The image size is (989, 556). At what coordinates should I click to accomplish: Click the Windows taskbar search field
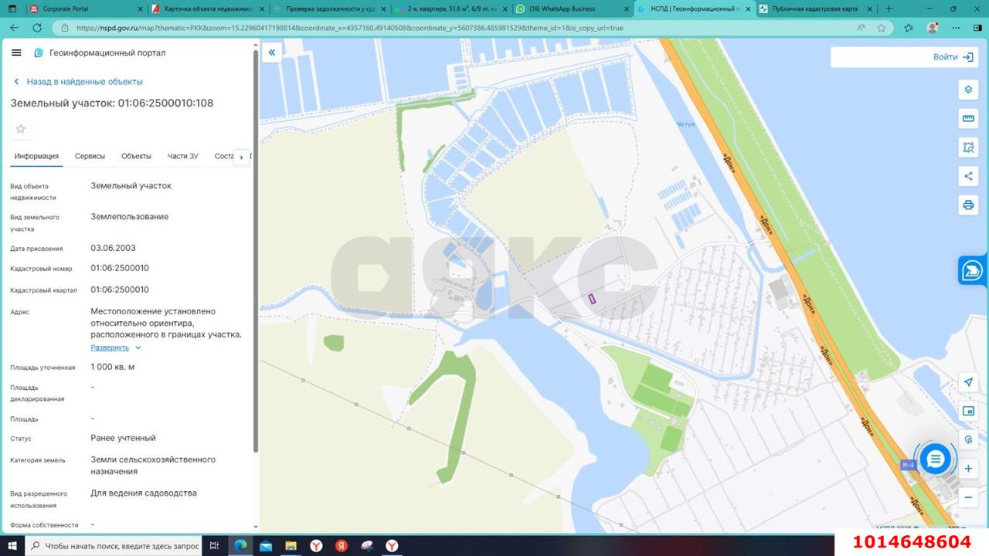(114, 546)
